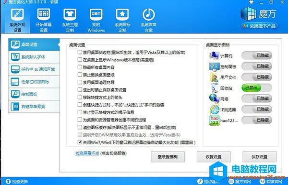Enable 禁用桌面侧边栏 checkbox
Viewport: 288px width, 185px height.
coord(80,52)
